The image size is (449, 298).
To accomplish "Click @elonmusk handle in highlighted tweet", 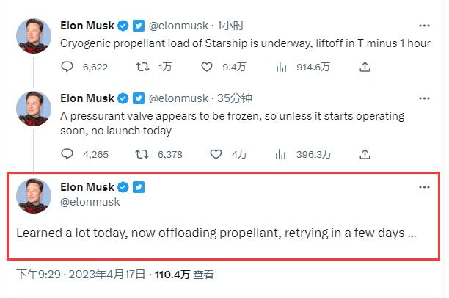I will pos(90,201).
